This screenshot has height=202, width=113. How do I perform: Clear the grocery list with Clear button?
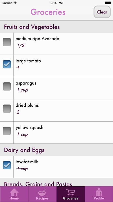click(x=102, y=12)
